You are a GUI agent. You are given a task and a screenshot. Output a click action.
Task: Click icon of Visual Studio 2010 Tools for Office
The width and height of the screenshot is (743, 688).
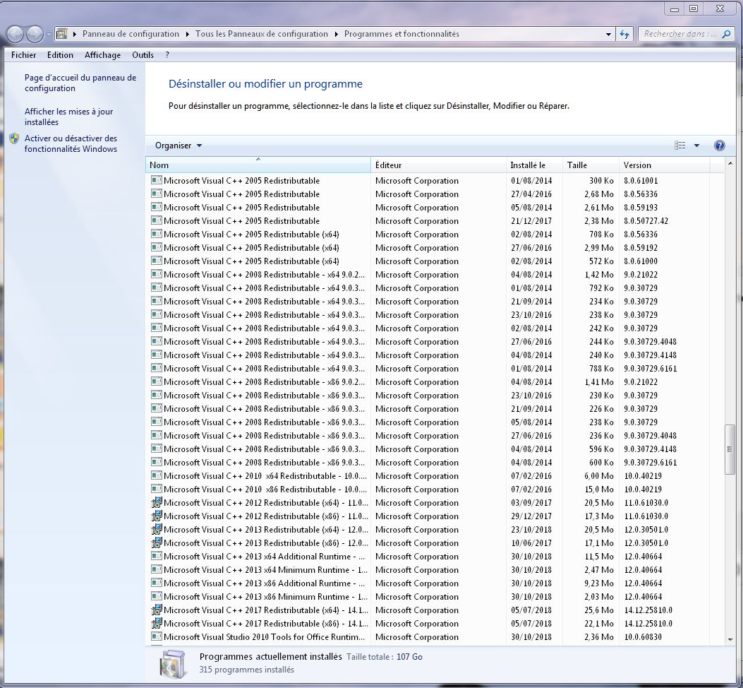coord(157,637)
